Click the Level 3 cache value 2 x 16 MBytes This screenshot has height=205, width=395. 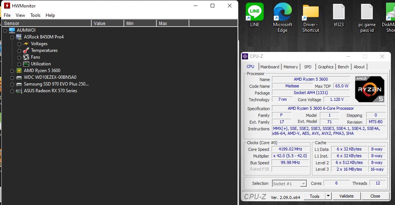(x=349, y=169)
